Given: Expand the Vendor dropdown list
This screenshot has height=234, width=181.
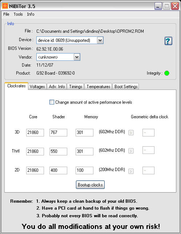Looking at the screenshot, I should (x=77, y=57).
